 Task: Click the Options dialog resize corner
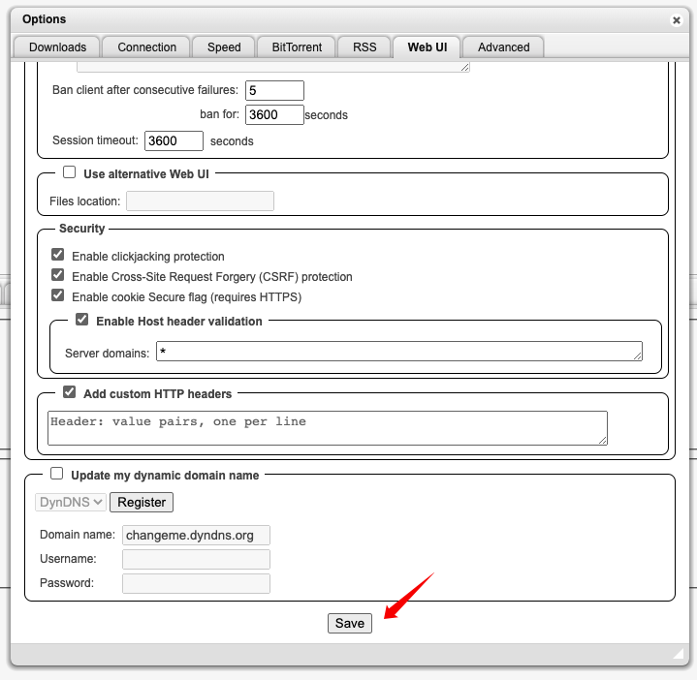[x=679, y=653]
